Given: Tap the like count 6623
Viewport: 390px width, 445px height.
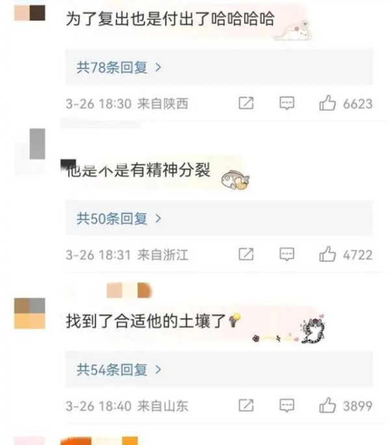Looking at the screenshot, I should (357, 103).
